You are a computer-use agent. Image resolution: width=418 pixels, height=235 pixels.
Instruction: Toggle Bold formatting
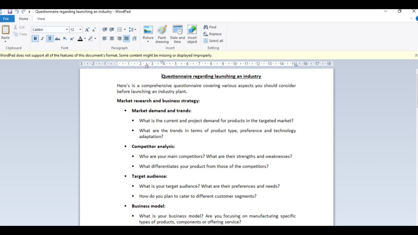(x=35, y=38)
